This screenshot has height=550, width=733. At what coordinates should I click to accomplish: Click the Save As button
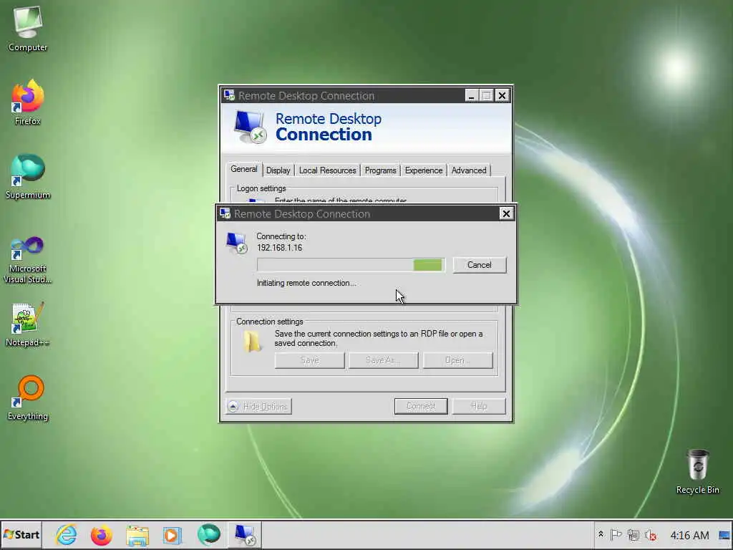coord(384,360)
